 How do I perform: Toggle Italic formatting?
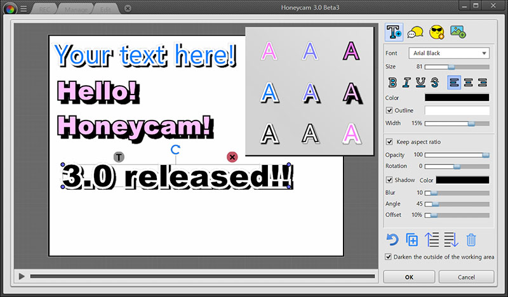click(406, 82)
